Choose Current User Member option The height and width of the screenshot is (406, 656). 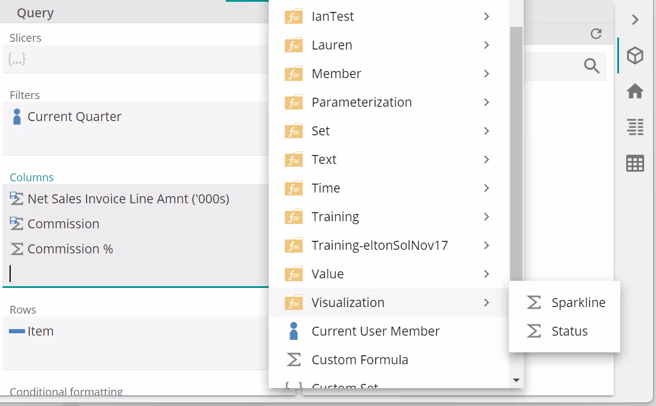tap(375, 331)
